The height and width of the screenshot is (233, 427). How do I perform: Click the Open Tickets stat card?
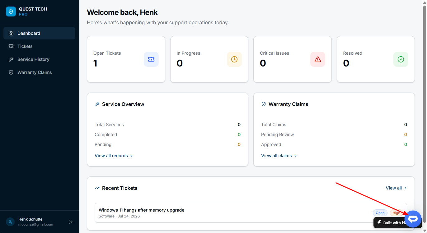pyautogui.click(x=126, y=59)
